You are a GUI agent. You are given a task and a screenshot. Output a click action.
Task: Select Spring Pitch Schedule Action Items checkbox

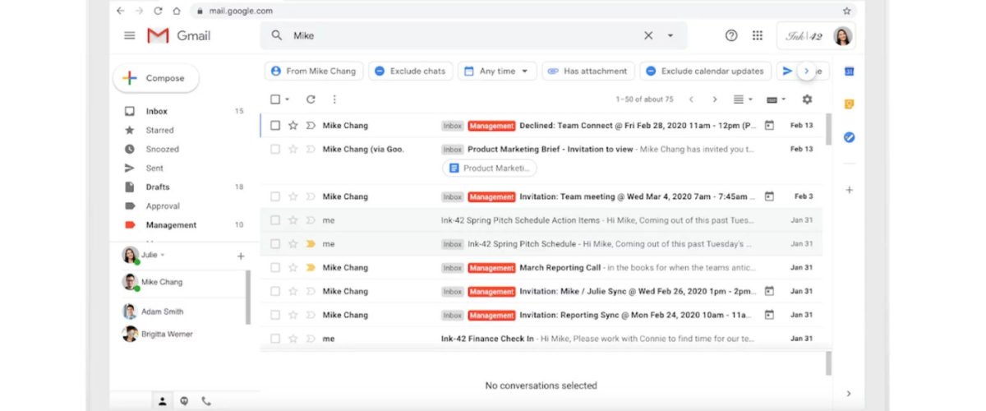[x=275, y=220]
